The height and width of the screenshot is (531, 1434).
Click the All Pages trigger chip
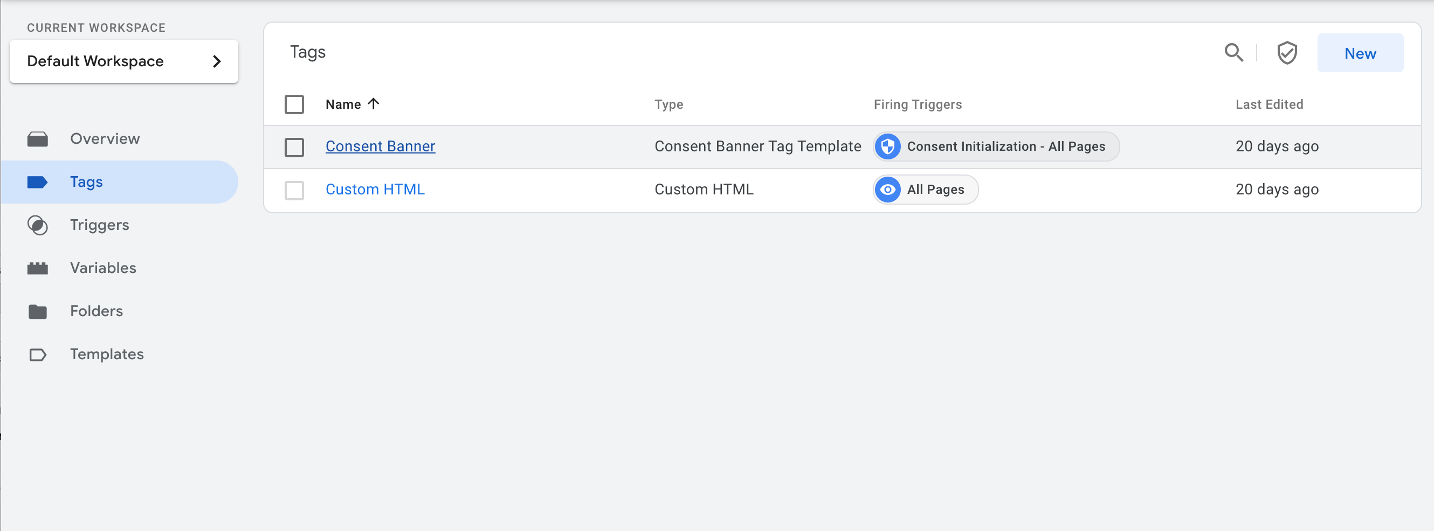[925, 190]
